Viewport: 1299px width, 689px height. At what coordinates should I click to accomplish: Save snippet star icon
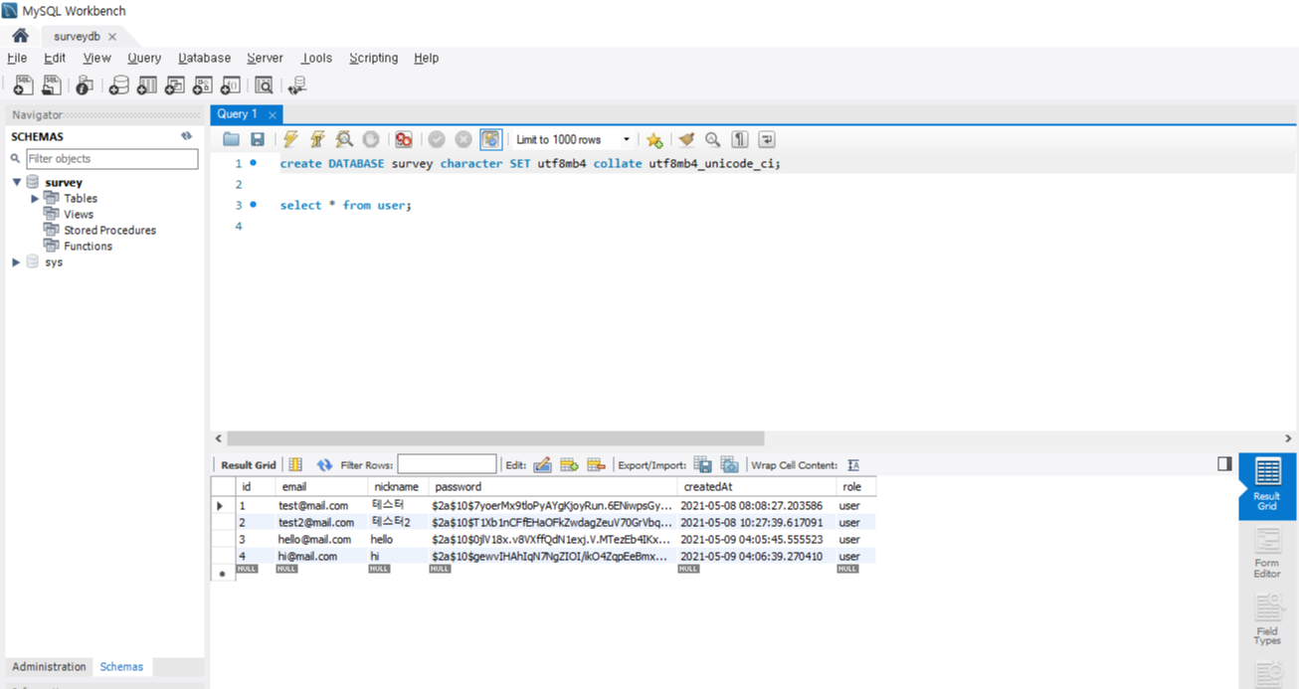[x=653, y=139]
